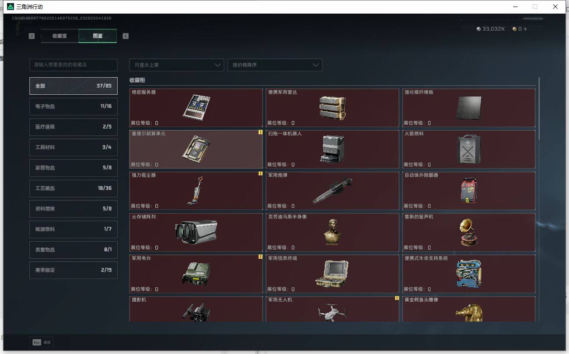This screenshot has height=354, width=569.
Task: Click the 收藏柜 section heading
Action: click(x=137, y=80)
